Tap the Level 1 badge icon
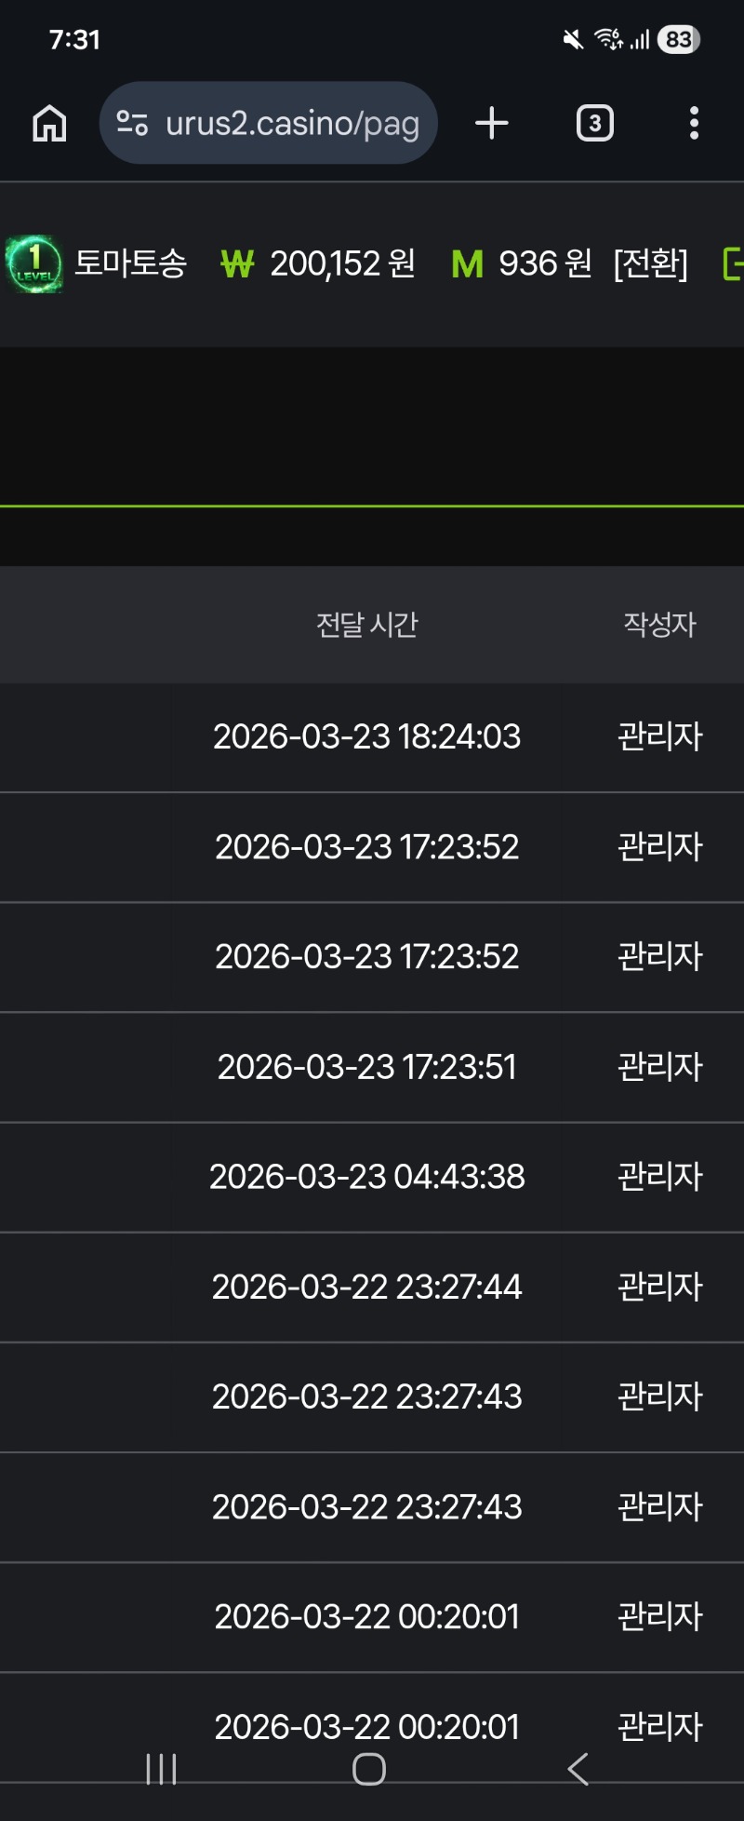 pos(34,264)
